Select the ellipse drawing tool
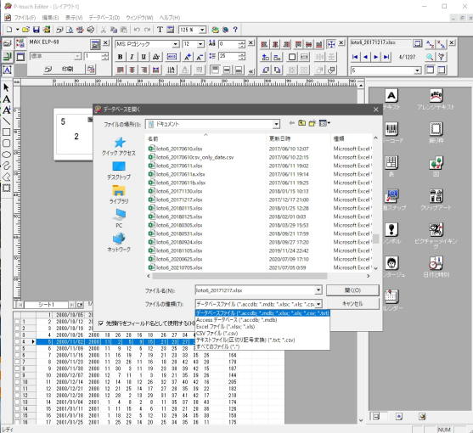The image size is (473, 433). (x=6, y=155)
